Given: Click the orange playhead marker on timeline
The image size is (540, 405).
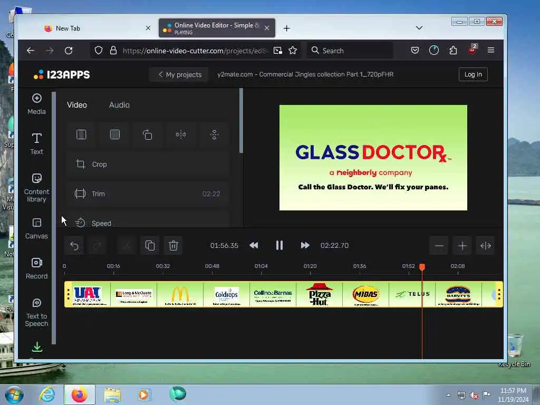Looking at the screenshot, I should click(422, 267).
